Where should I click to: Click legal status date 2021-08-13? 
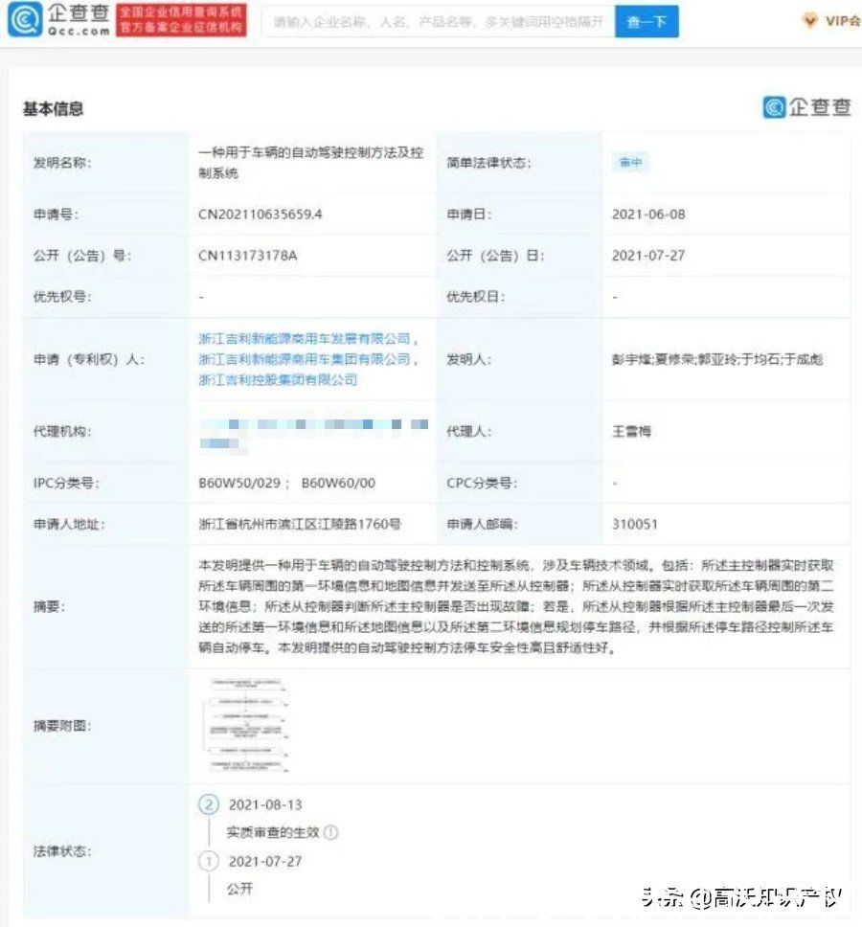(x=265, y=804)
